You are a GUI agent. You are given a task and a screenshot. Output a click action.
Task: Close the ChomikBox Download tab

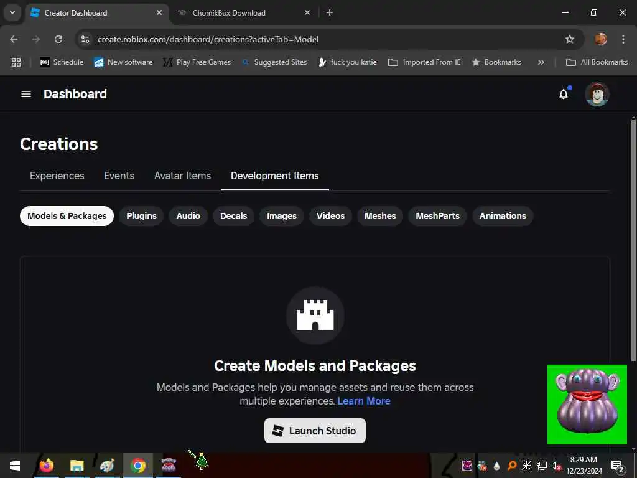tap(307, 12)
